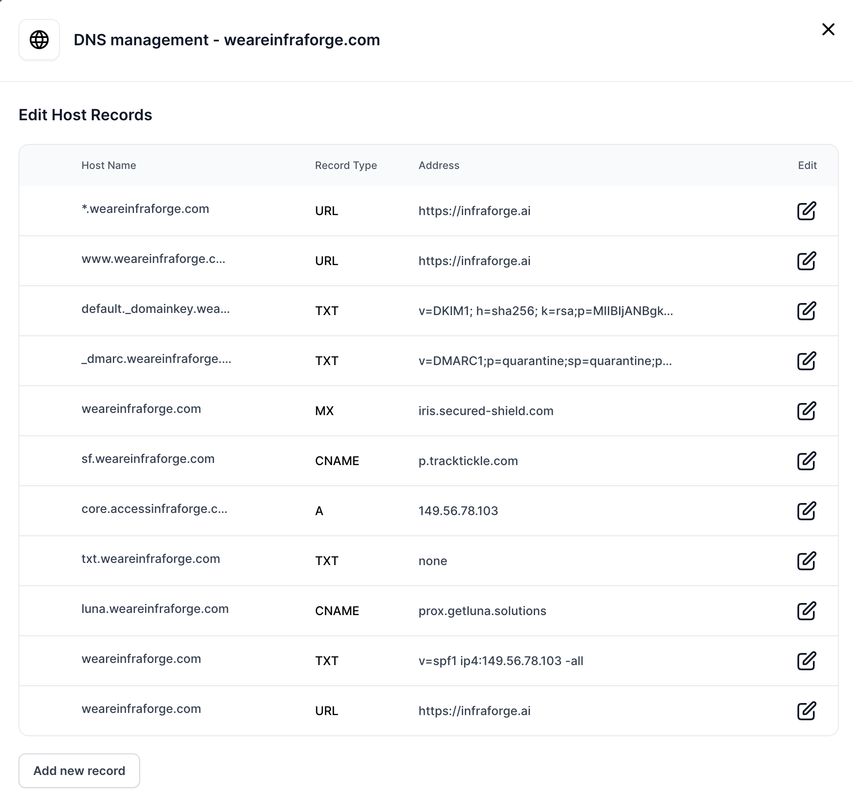The height and width of the screenshot is (800, 853).
Task: Select host name core.accessinfraforge.c...
Action: [x=154, y=509]
